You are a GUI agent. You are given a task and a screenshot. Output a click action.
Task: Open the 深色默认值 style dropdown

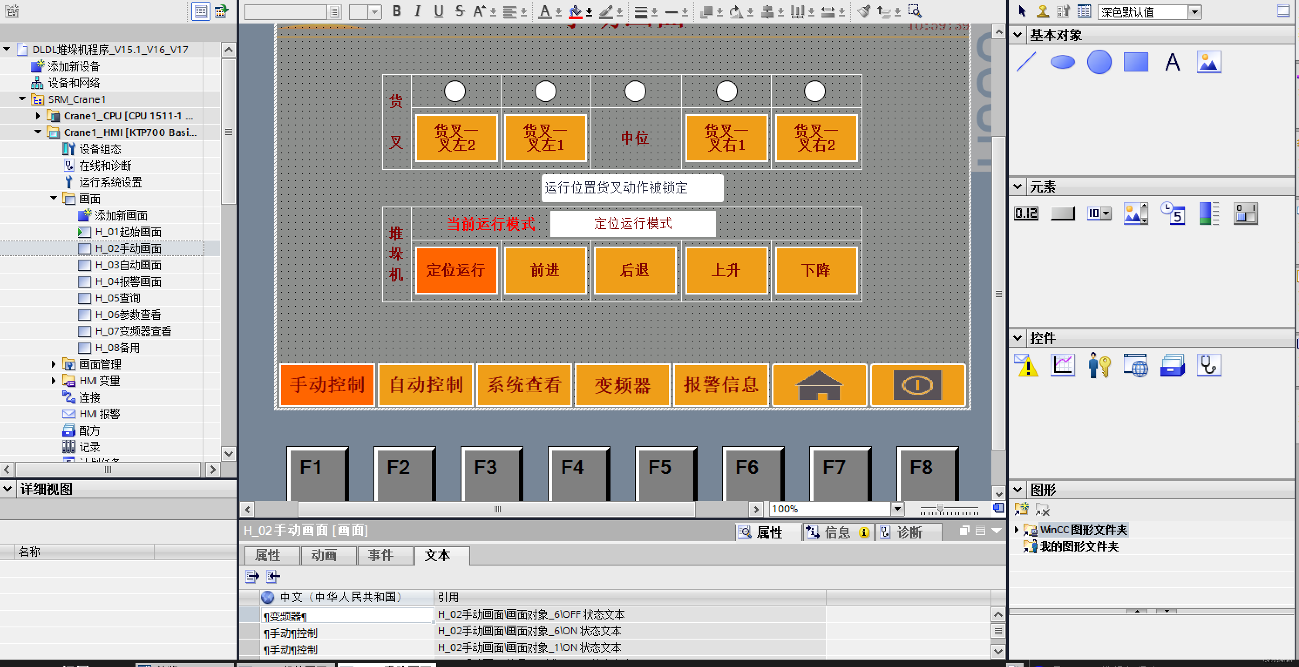(x=1194, y=12)
